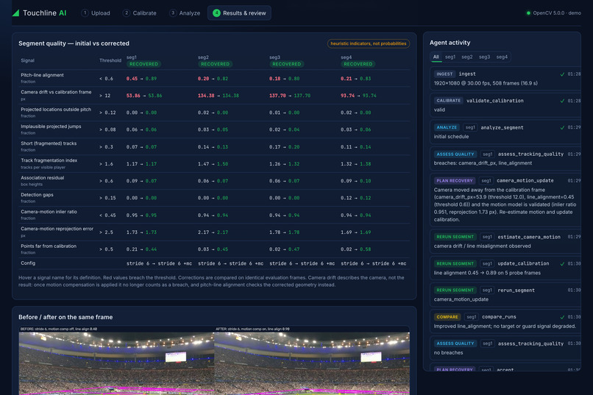Click the checkmark on compare_runs entry
The height and width of the screenshot is (395, 593).
pos(562,317)
